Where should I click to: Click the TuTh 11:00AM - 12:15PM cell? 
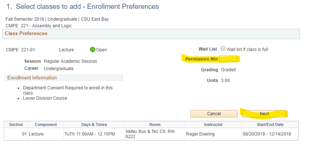(90, 134)
